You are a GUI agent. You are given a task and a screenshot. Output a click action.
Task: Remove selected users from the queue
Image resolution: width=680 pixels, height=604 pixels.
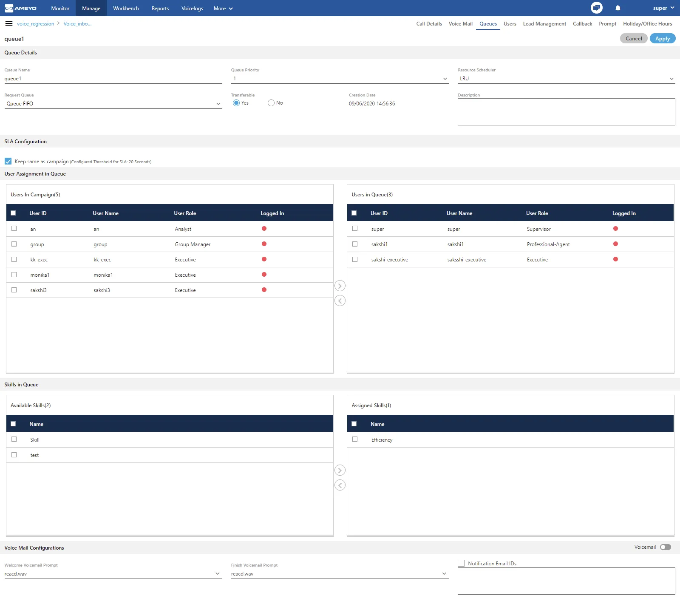coord(340,301)
